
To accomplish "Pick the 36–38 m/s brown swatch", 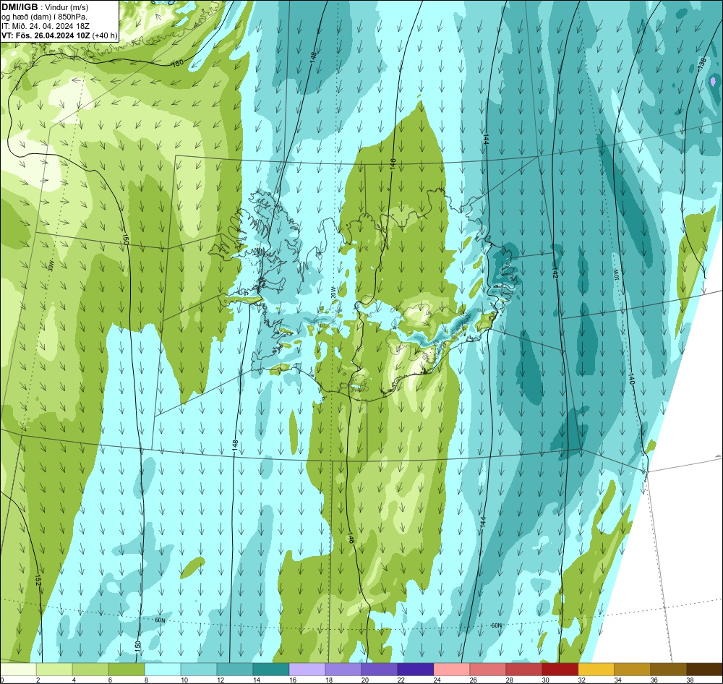I will (x=669, y=670).
